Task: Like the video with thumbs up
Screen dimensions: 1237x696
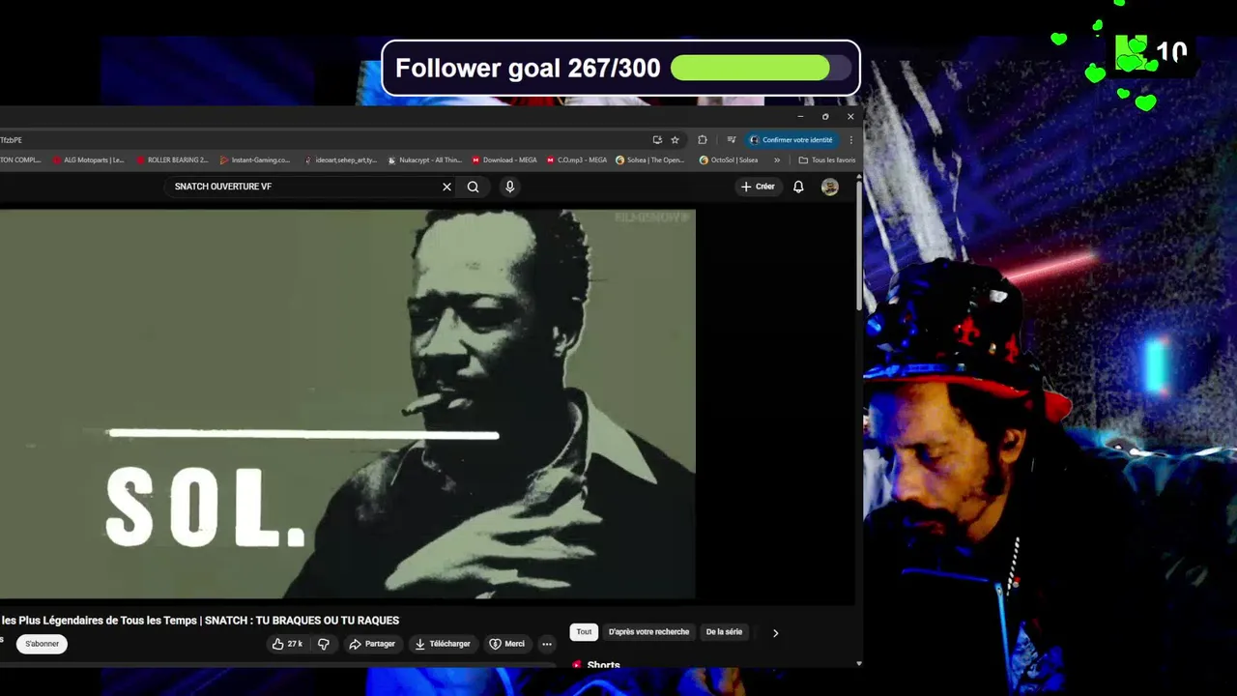Action: click(x=287, y=644)
